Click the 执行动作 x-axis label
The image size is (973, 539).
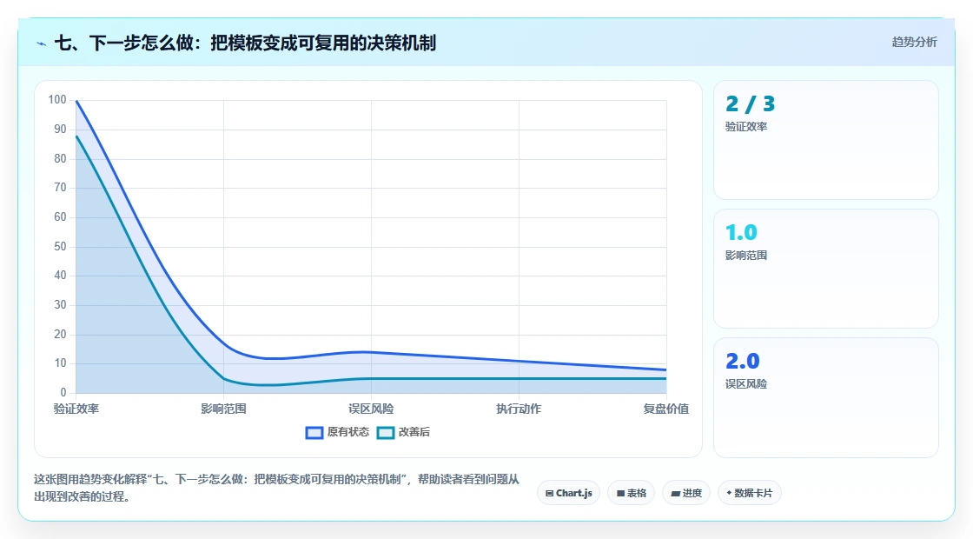tap(519, 409)
